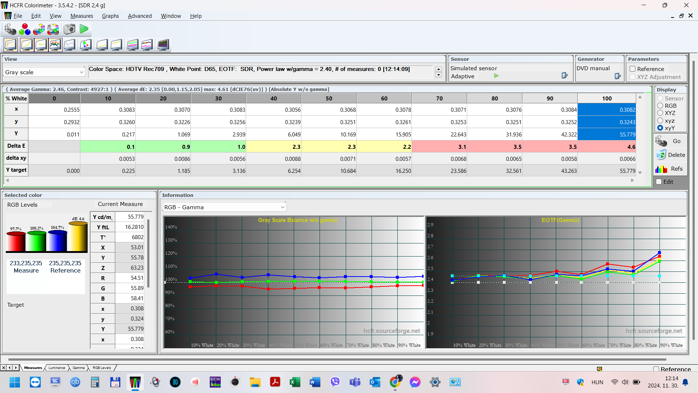698x393 pixels.
Task: Toggle the luminance curve monitor icon
Action: pyautogui.click(x=27, y=45)
